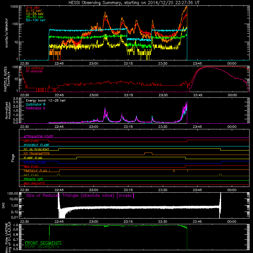
Task: Click the HESSI Observing Summary title text
Action: (x=134, y=3)
